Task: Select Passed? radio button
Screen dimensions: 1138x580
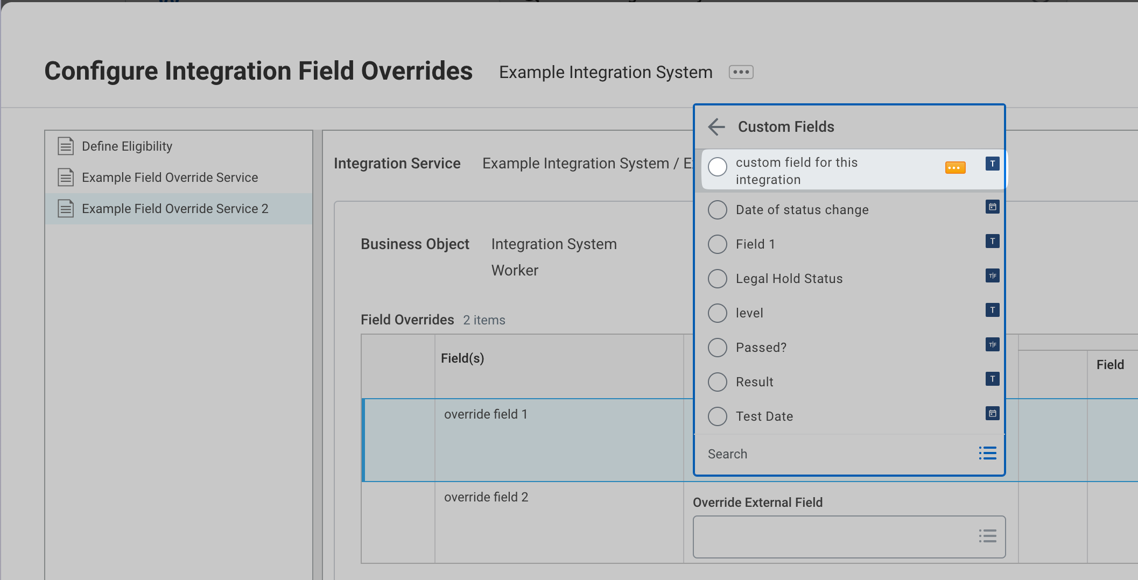Action: (717, 348)
